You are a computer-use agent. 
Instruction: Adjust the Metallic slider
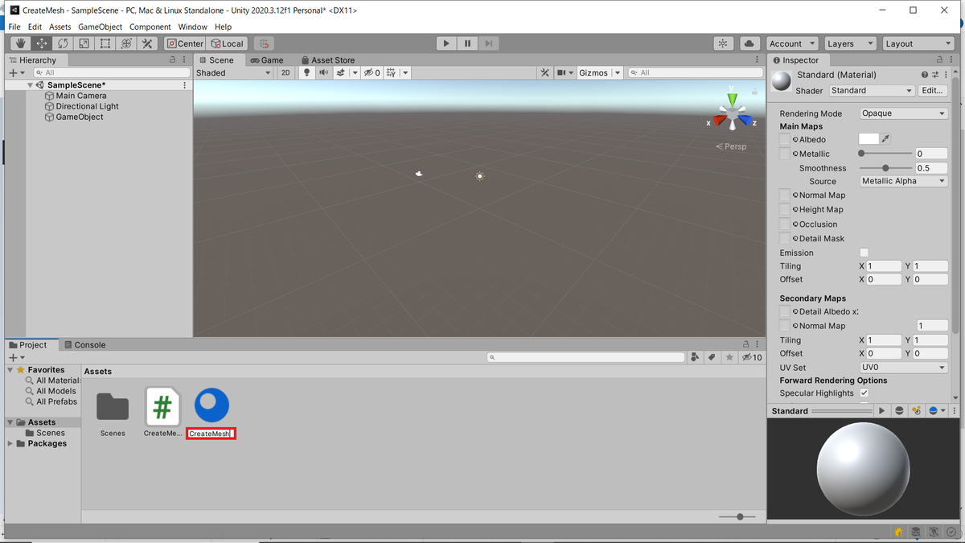click(886, 154)
